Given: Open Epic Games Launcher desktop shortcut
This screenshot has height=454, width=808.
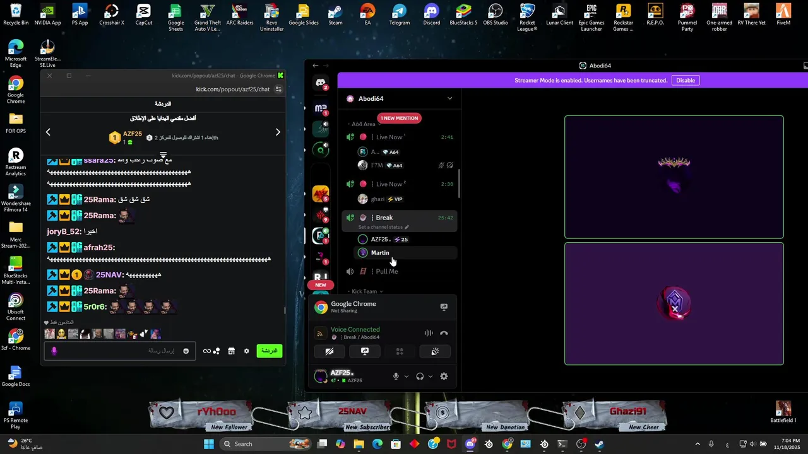Looking at the screenshot, I should click(x=591, y=18).
